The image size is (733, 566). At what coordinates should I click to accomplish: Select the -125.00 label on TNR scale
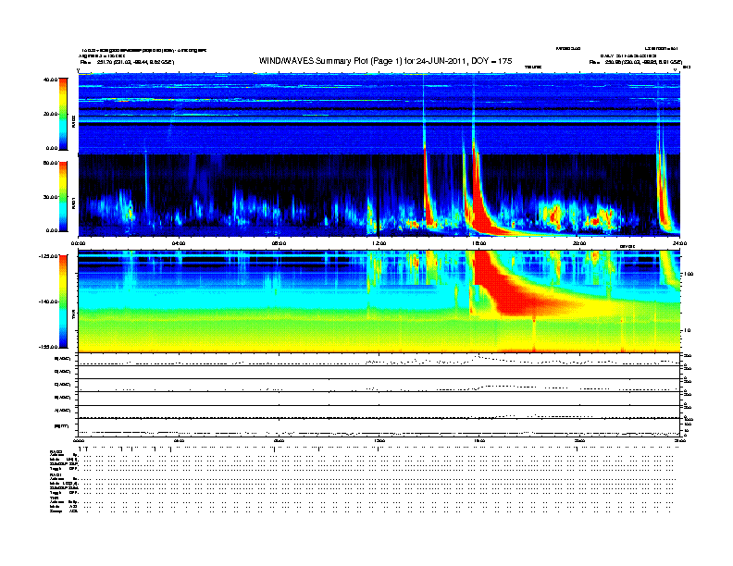[49, 256]
